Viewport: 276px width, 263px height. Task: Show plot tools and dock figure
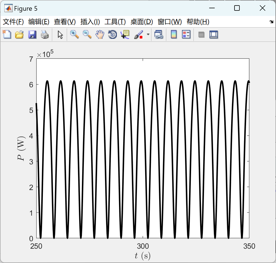[214, 34]
